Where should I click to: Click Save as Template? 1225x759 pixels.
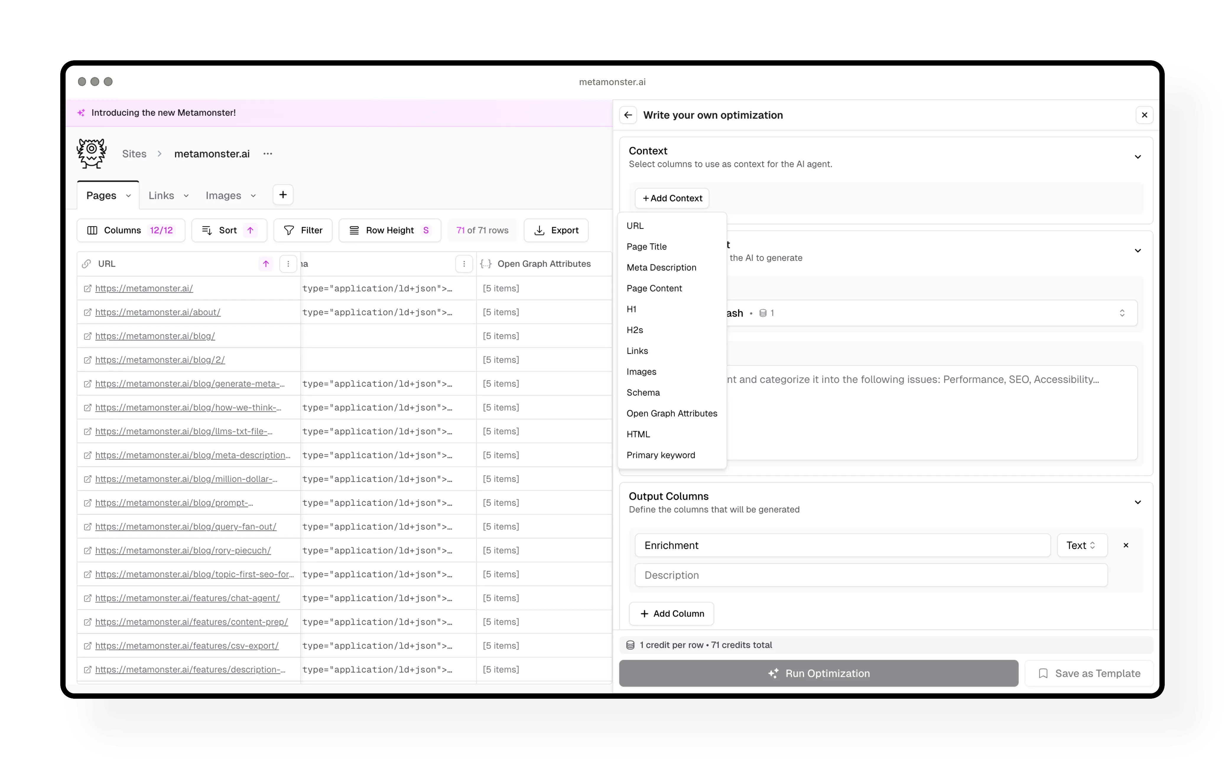pyautogui.click(x=1088, y=673)
